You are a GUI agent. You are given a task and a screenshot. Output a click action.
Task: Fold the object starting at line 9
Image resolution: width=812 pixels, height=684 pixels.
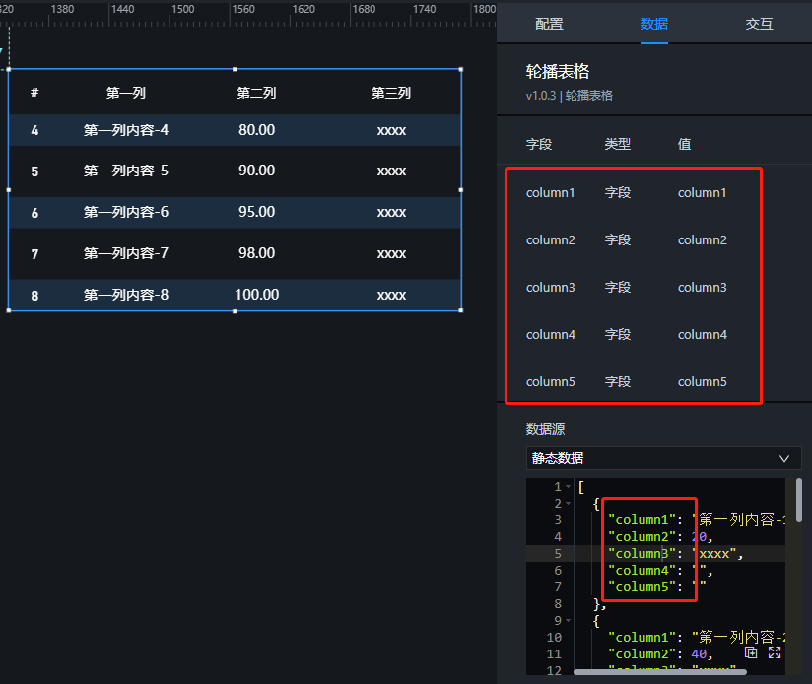[569, 621]
